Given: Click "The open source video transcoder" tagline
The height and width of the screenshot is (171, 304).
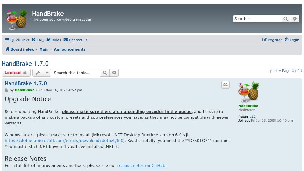Looking at the screenshot, I should tap(62, 19).
